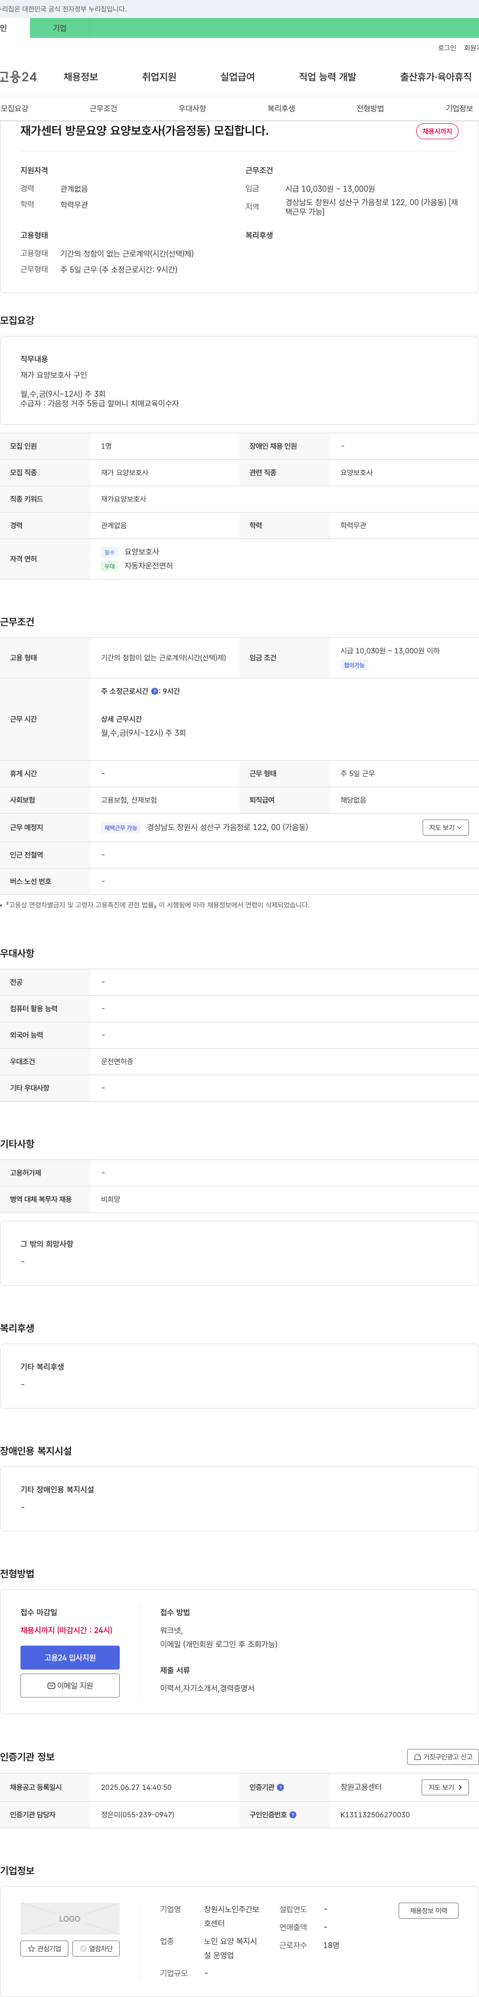
Task: Click the LOGO placeholder image
Action: coord(70,1918)
